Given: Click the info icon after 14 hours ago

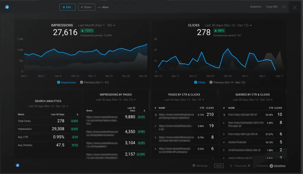Looking at the screenshot, I should 249,166.
